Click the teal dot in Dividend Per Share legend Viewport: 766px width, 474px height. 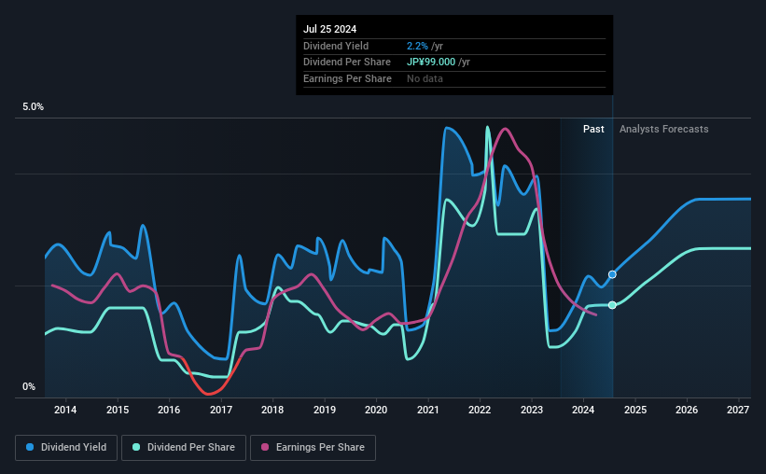[136, 447]
